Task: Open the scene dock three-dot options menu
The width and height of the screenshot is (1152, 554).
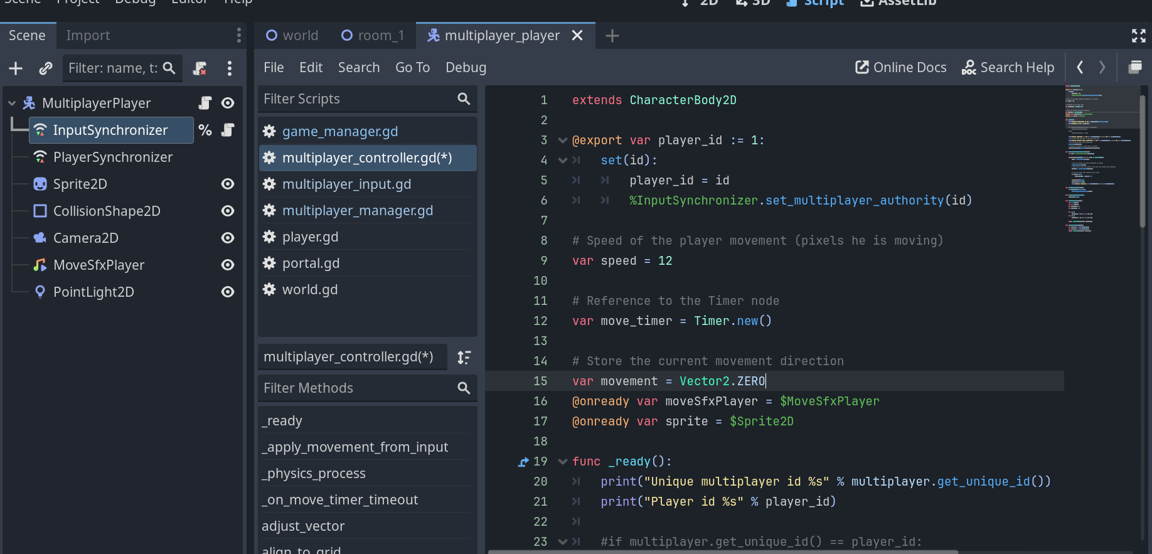Action: click(x=238, y=36)
